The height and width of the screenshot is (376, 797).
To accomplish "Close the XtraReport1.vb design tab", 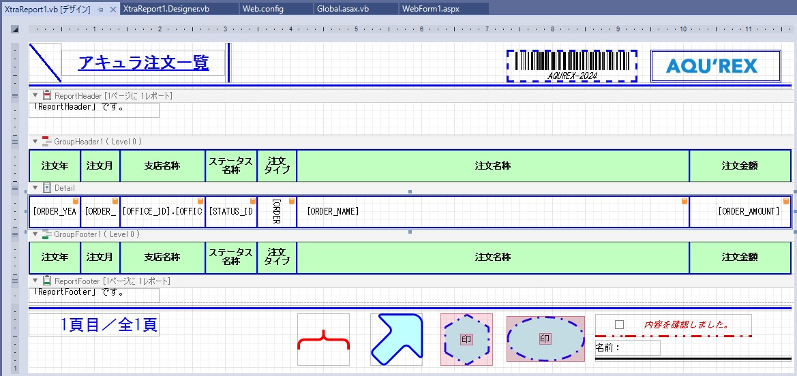I will [113, 9].
